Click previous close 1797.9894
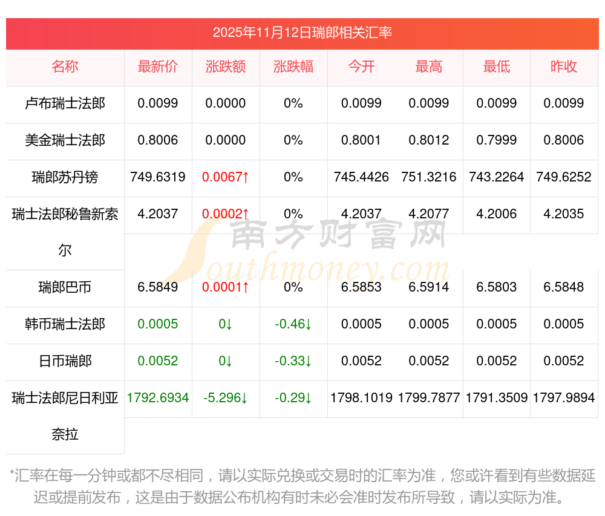This screenshot has height=516, width=605. pos(564,398)
